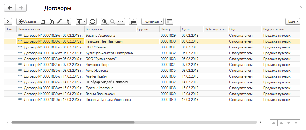Click the table layout icon after Команды
306x130 pixels.
(x=169, y=21)
